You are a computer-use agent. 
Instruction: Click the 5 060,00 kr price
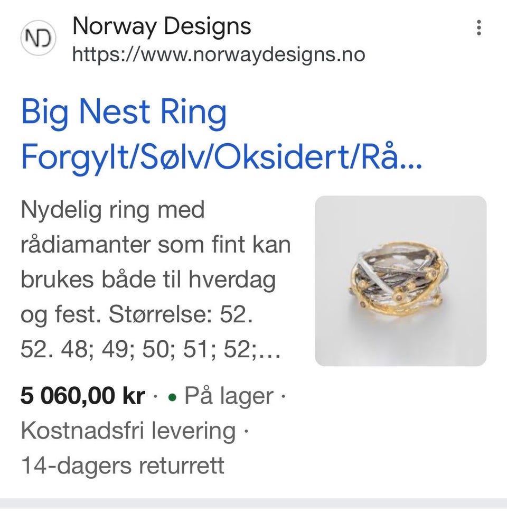(x=82, y=396)
